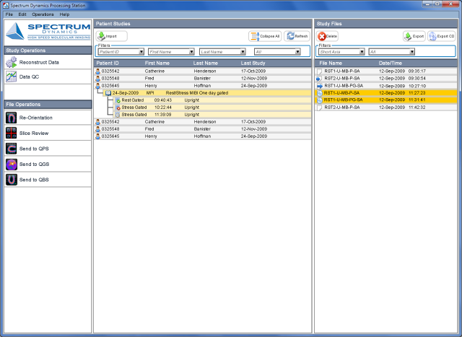This screenshot has width=462, height=337.
Task: Select the 'MPI' study type text
Action: [150, 93]
